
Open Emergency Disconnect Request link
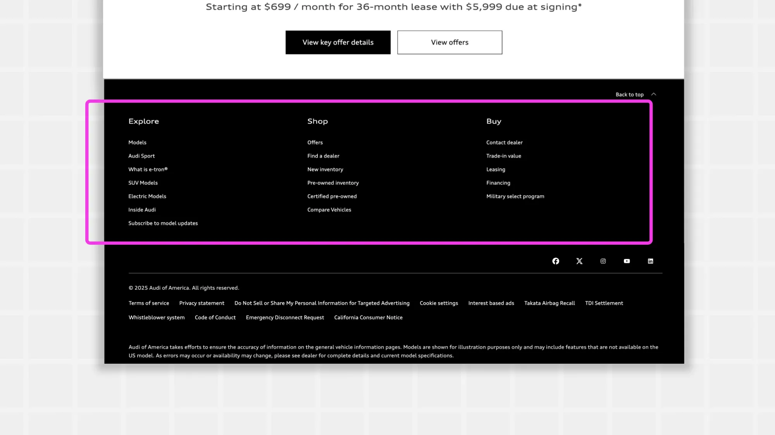click(285, 318)
